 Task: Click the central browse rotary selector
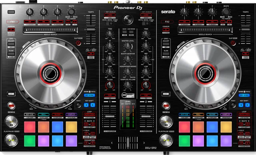(x=128, y=20)
